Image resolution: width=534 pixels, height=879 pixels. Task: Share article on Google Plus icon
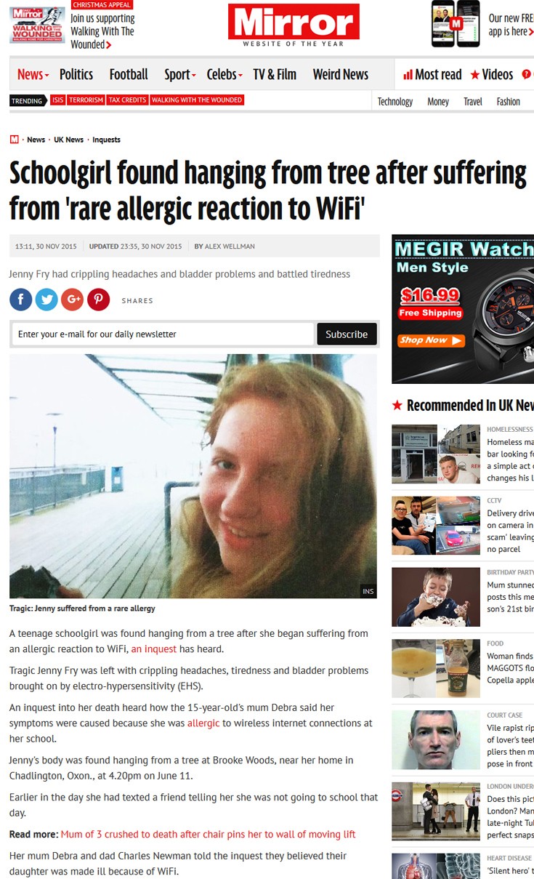pos(73,300)
